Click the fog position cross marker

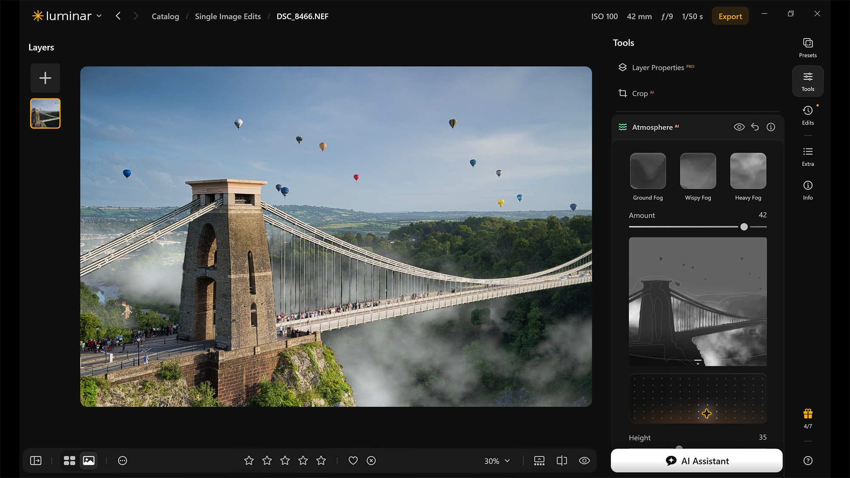tap(706, 413)
